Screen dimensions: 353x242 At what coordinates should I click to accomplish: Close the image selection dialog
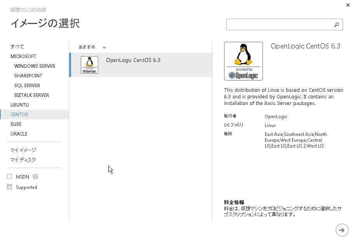coord(348,5)
